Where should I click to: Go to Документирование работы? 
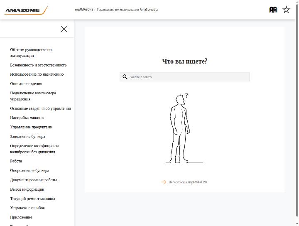coord(34,179)
